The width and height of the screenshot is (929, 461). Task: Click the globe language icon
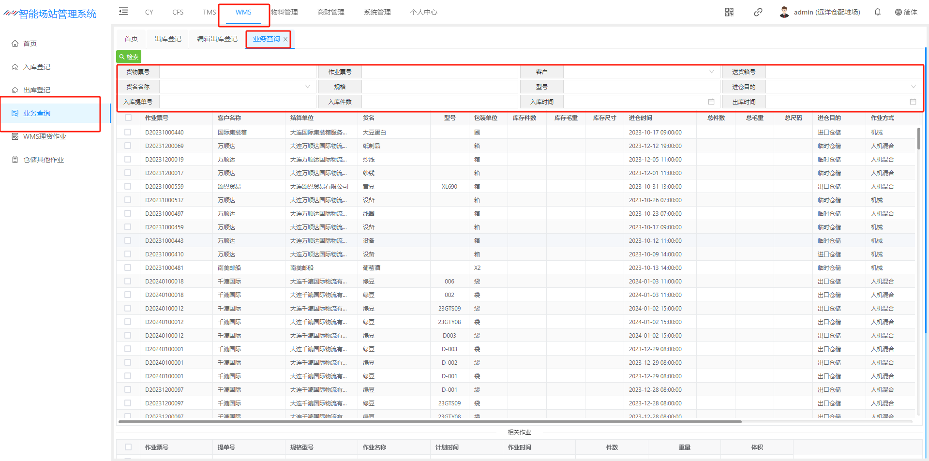tap(898, 12)
